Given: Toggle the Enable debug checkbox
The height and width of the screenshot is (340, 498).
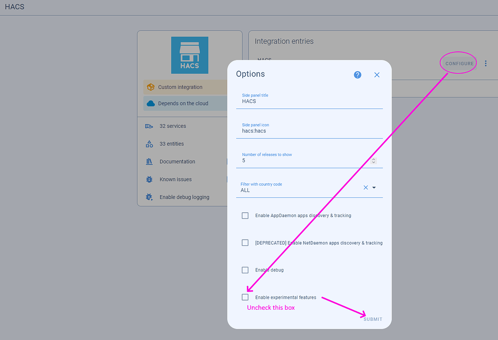Looking at the screenshot, I should click(x=245, y=270).
